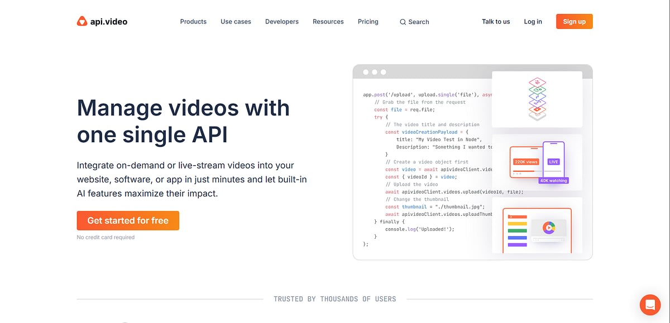Click the api.video logo icon
Image resolution: width=670 pixels, height=323 pixels.
point(82,21)
